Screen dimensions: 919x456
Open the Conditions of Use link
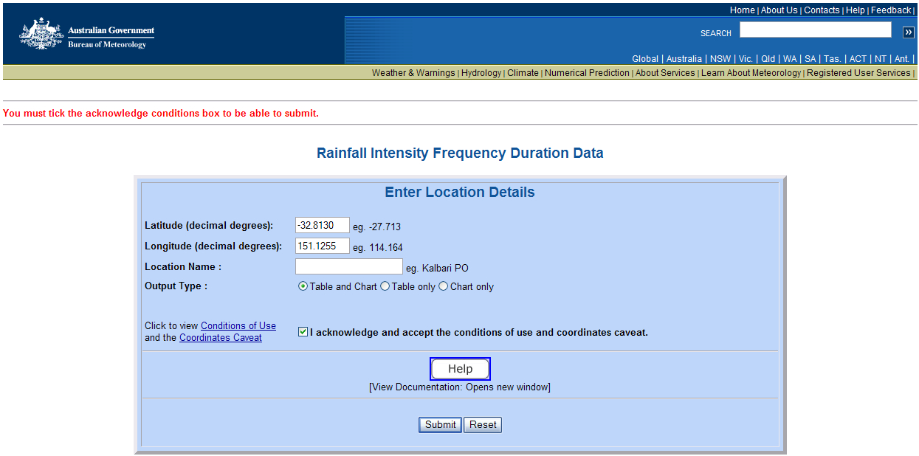(238, 326)
